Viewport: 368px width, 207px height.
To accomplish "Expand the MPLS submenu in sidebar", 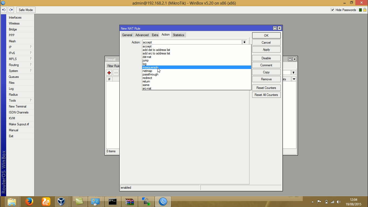I will 31,59.
